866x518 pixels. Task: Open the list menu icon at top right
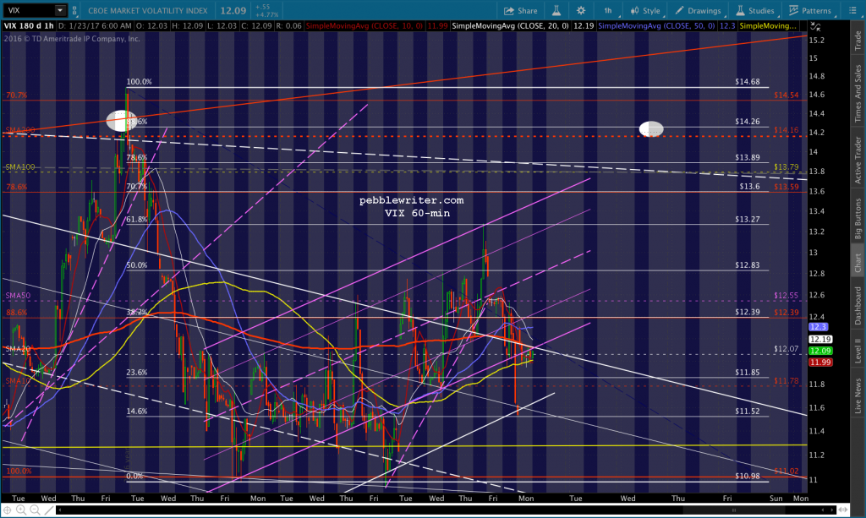pyautogui.click(x=852, y=10)
